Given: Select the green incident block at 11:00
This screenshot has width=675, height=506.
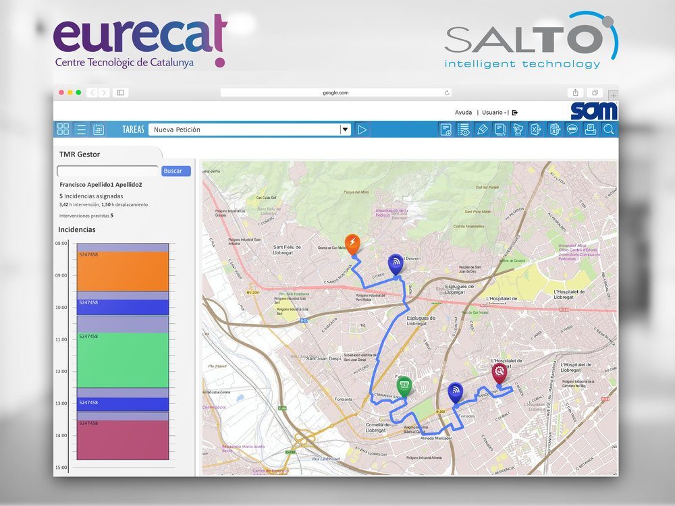Looking at the screenshot, I should click(122, 360).
